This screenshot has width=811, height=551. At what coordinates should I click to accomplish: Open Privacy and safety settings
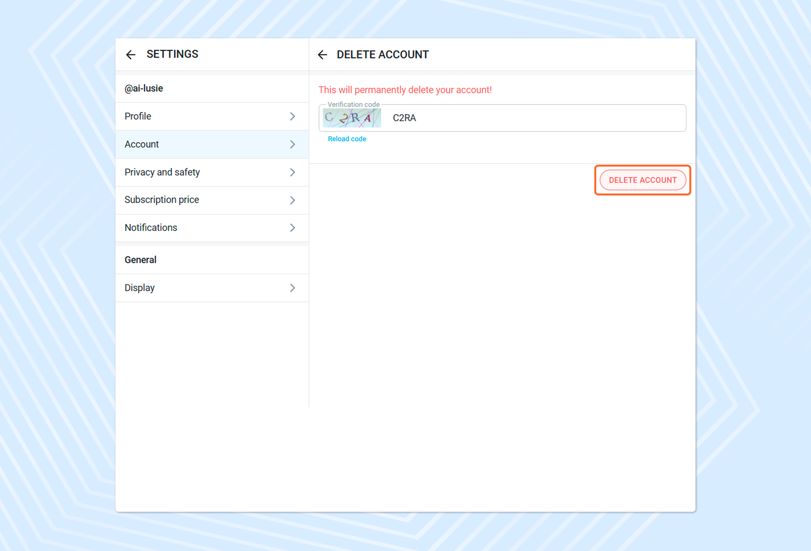pos(162,172)
